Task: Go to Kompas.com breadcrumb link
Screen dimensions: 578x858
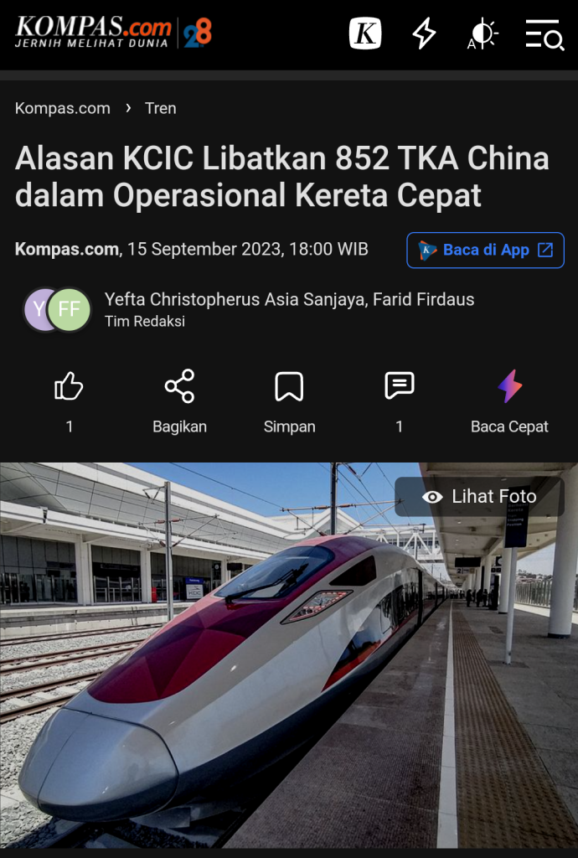Action: coord(62,108)
